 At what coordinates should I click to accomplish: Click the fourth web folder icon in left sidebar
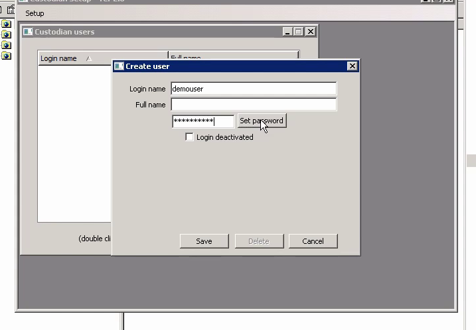click(7, 56)
